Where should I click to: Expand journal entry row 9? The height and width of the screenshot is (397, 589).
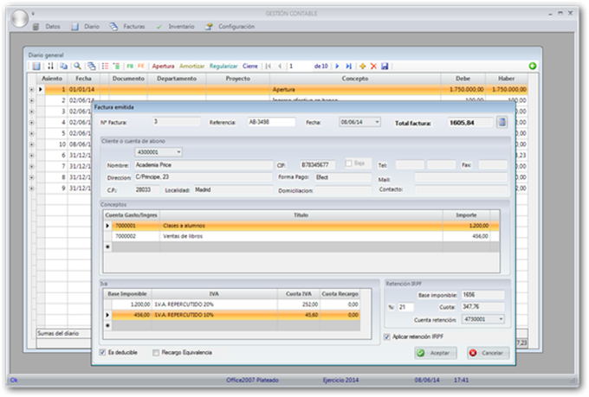pyautogui.click(x=31, y=189)
